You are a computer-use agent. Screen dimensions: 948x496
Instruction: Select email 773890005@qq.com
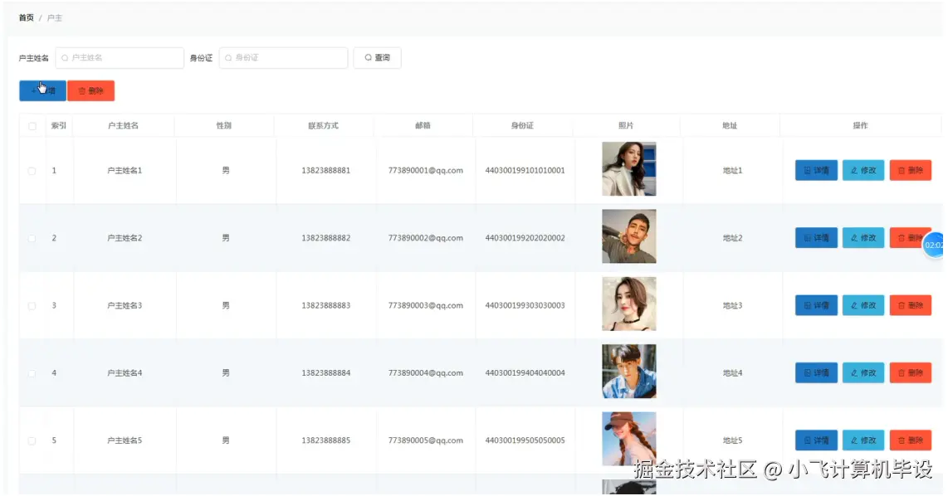(x=426, y=440)
